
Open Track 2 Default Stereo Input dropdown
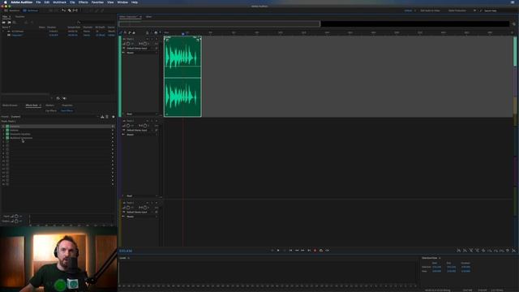coord(140,130)
